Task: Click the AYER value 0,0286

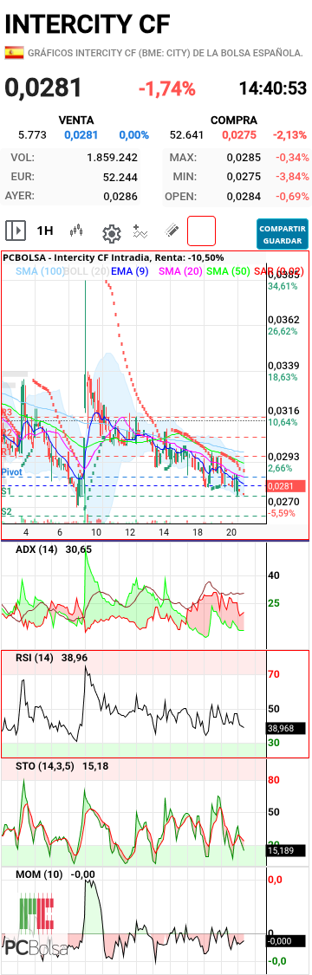Action: 120,197
